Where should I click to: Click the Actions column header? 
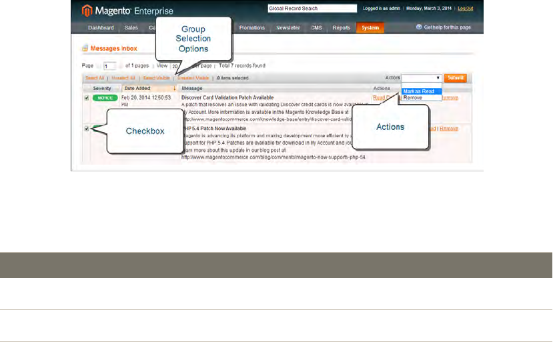point(382,89)
